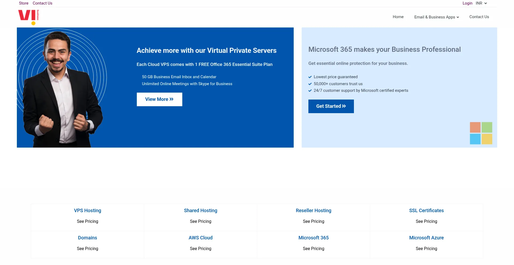Click the Get Started button
Screen dimensions: 514x265
(331, 106)
